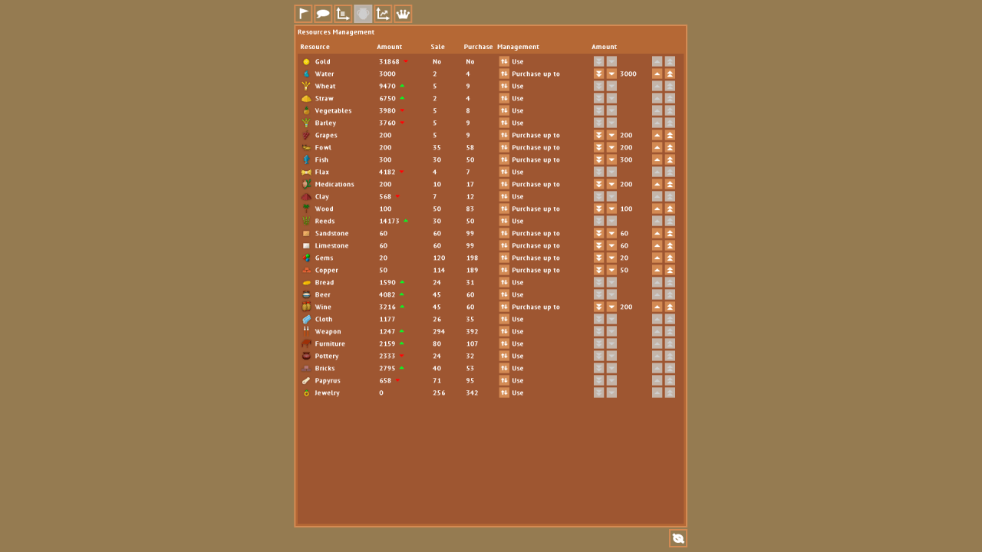The width and height of the screenshot is (982, 552).
Task: Click single down arrow for Medications amount
Action: pos(611,184)
